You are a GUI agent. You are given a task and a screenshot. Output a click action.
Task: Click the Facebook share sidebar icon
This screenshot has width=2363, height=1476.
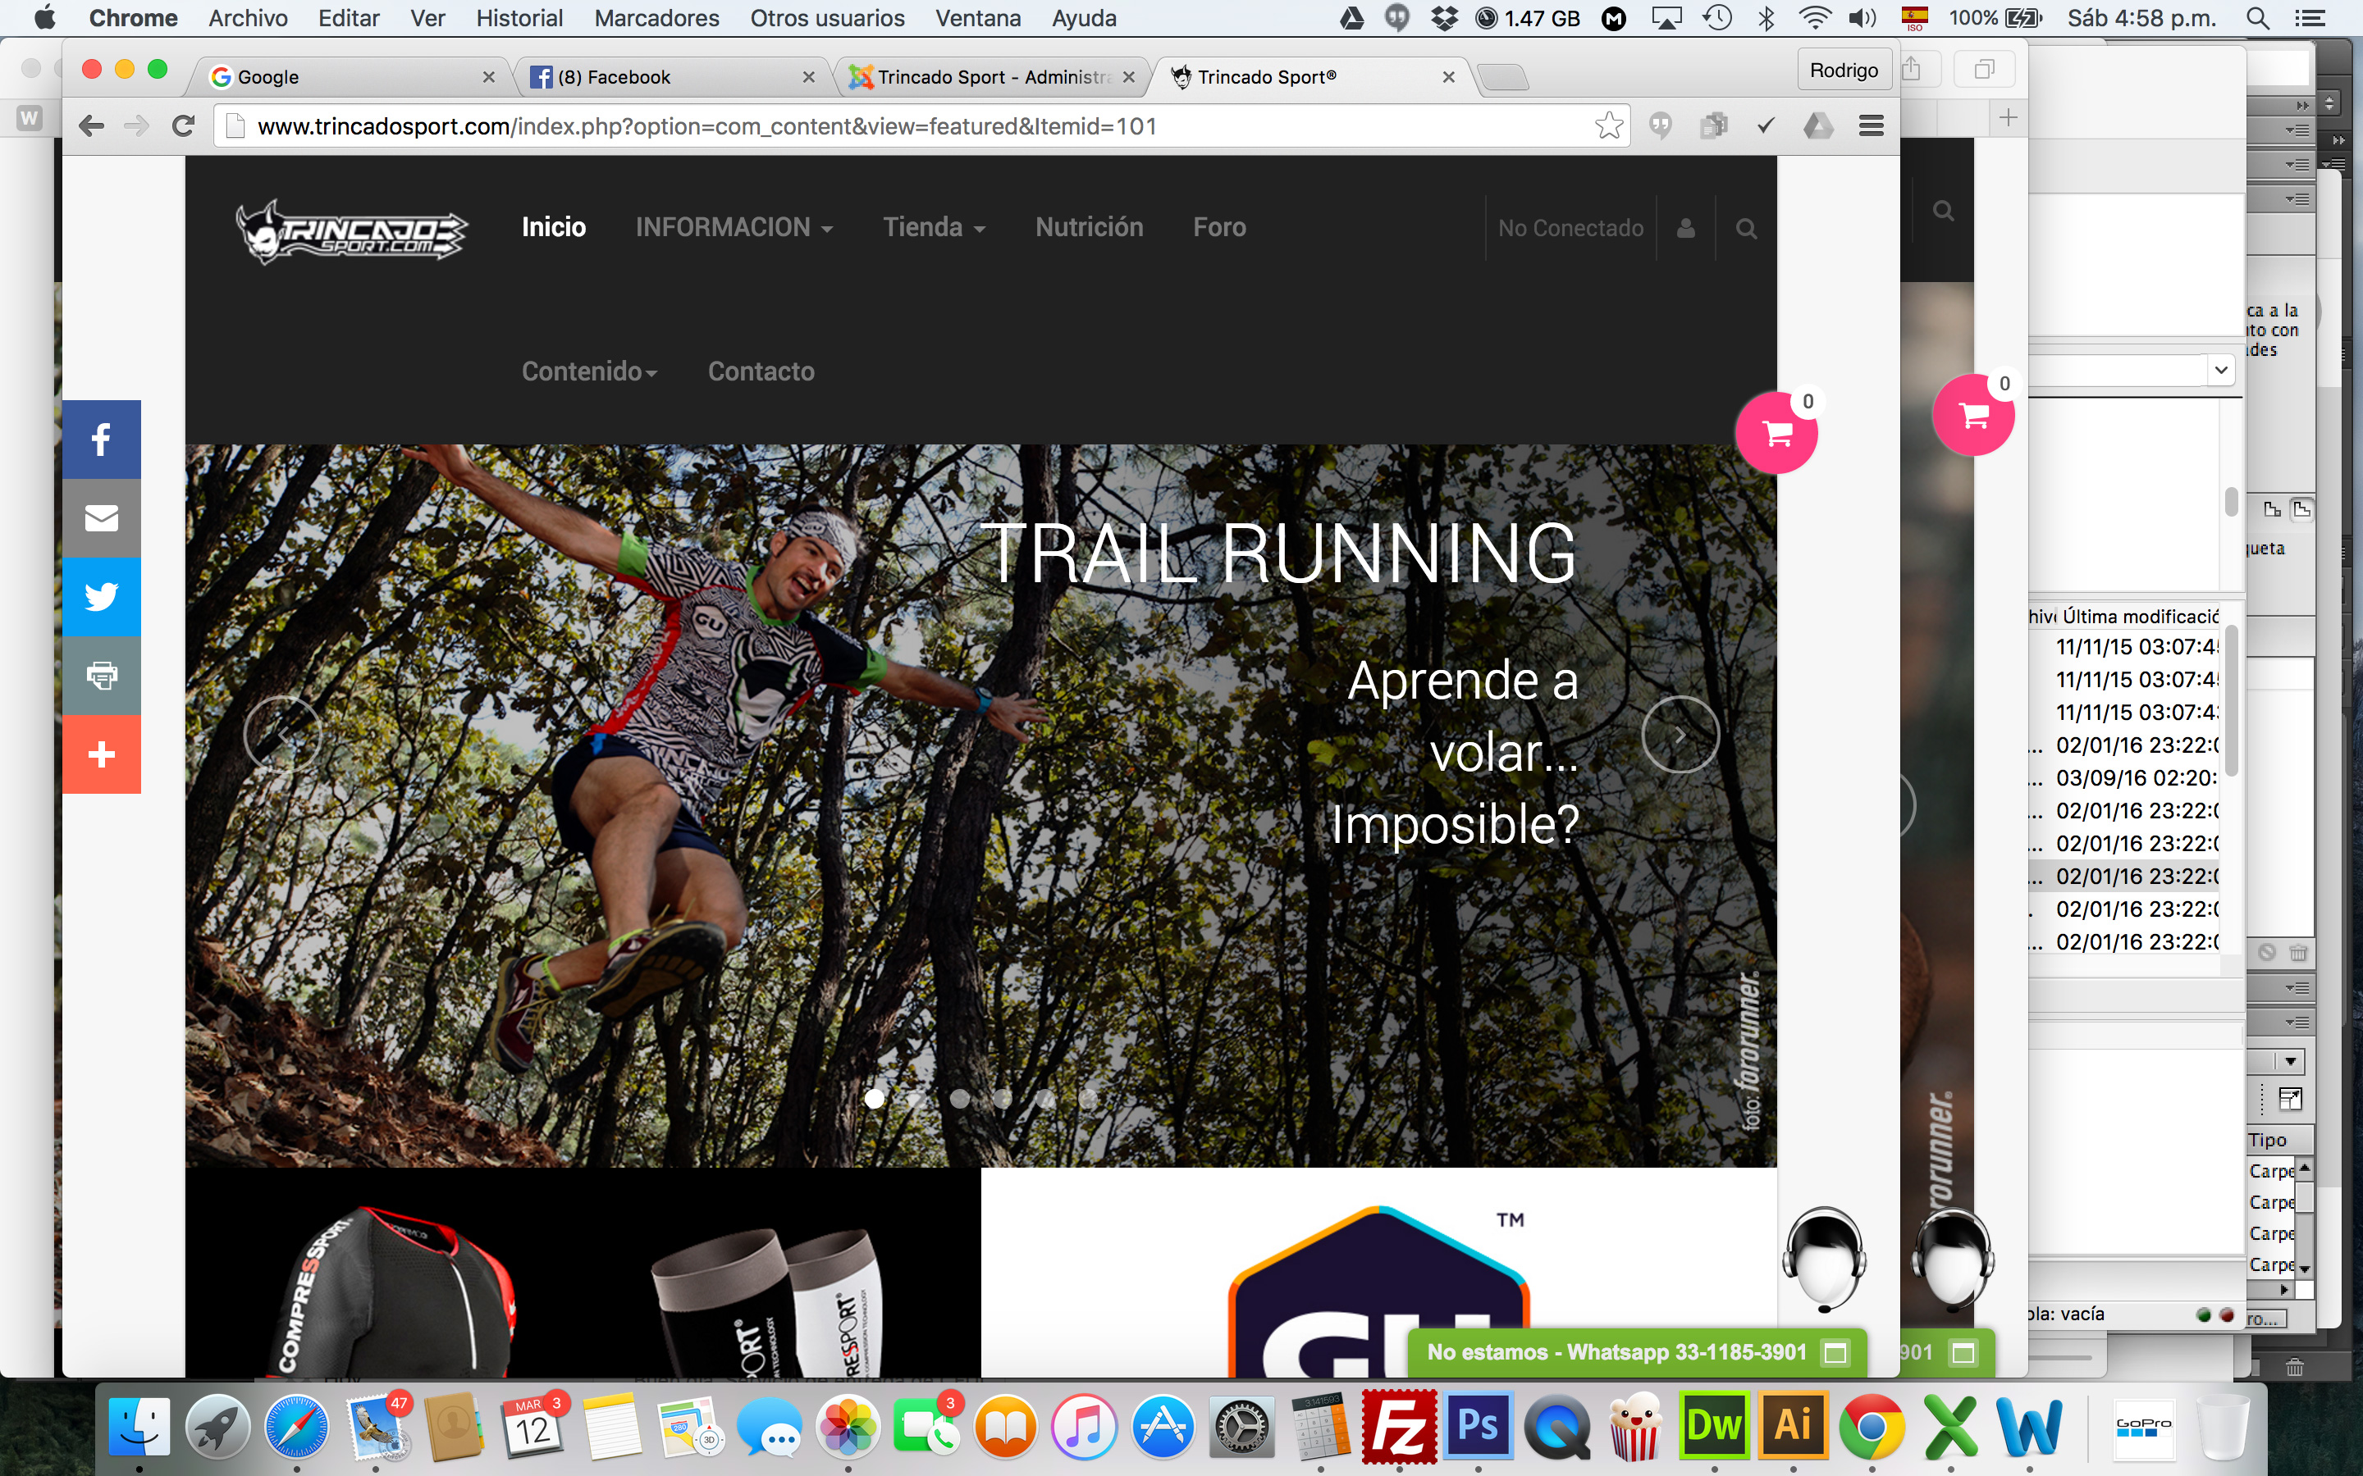click(102, 440)
